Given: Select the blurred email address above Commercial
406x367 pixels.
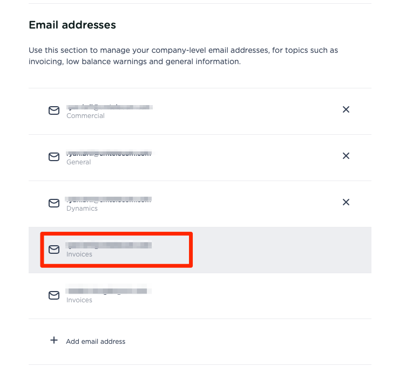Looking at the screenshot, I should coord(109,107).
